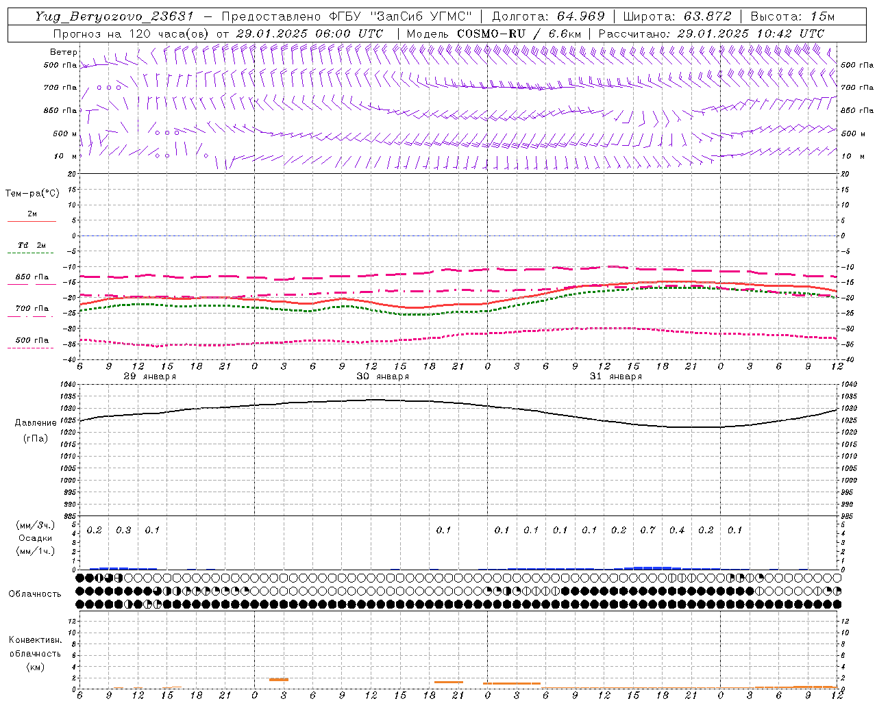877x701 pixels.
Task: Click the 500 гПа temperature legend dotted line
Action: click(30, 348)
